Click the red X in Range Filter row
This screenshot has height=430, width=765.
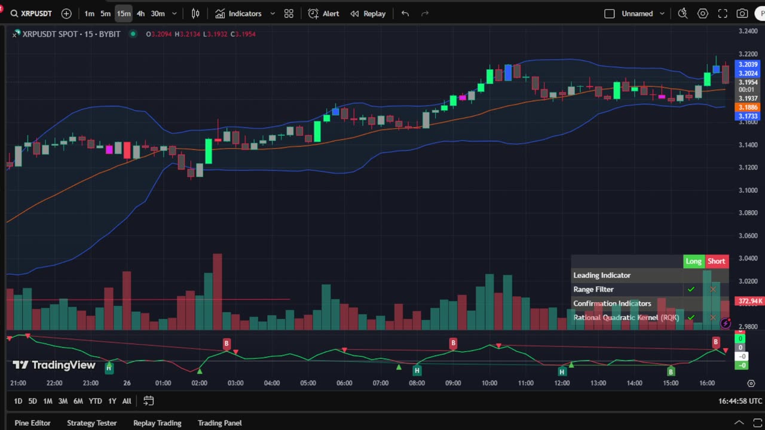pos(712,289)
